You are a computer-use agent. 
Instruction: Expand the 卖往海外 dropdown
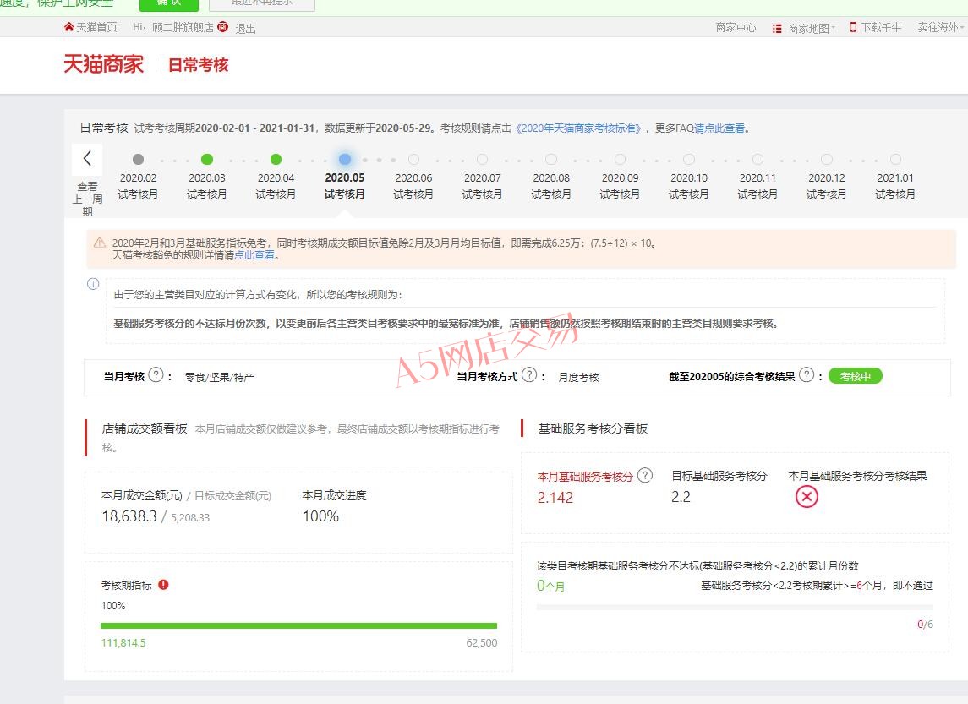tap(940, 27)
